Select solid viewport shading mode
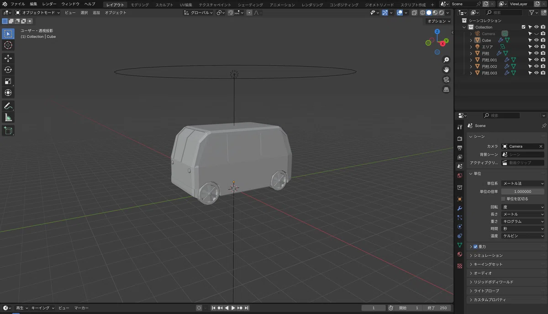The image size is (548, 314). (429, 13)
